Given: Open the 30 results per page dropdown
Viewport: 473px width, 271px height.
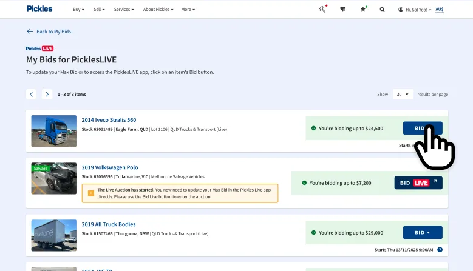Looking at the screenshot, I should tap(403, 94).
